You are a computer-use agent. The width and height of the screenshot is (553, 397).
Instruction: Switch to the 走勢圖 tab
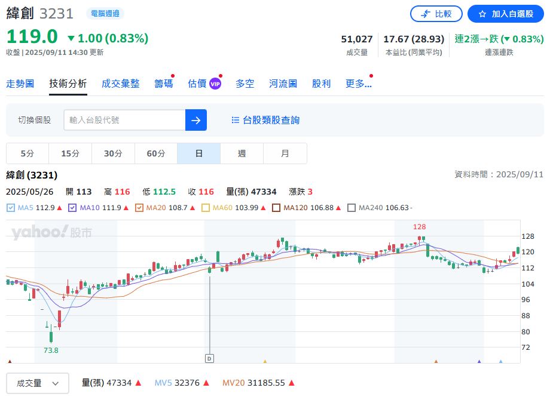tap(20, 84)
